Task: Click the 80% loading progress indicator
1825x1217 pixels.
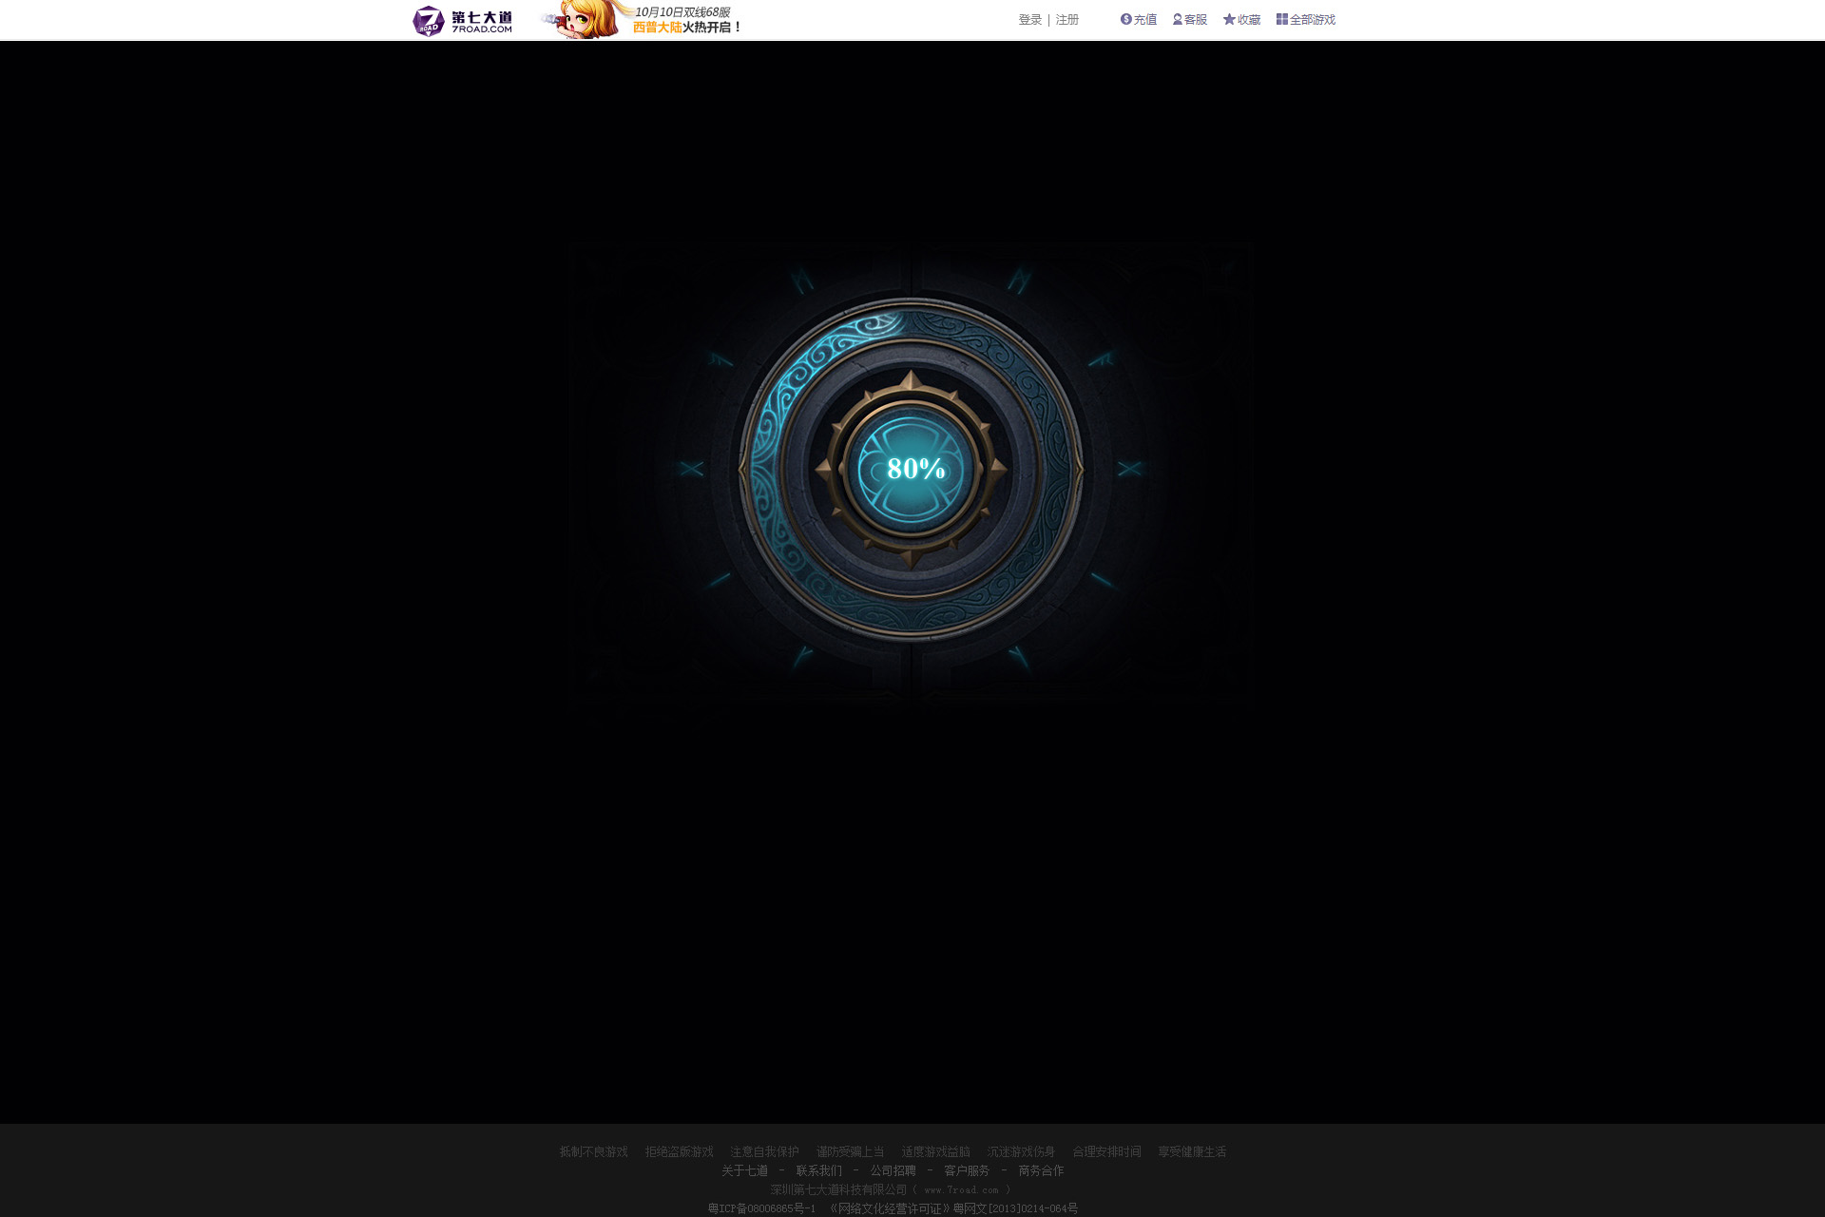Action: (x=915, y=469)
